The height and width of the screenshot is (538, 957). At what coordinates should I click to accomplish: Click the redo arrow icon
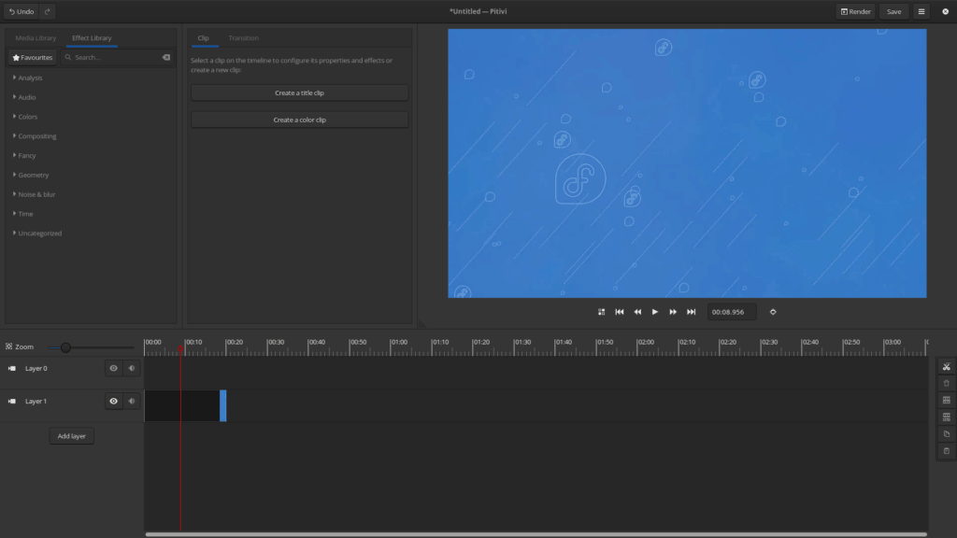(48, 11)
